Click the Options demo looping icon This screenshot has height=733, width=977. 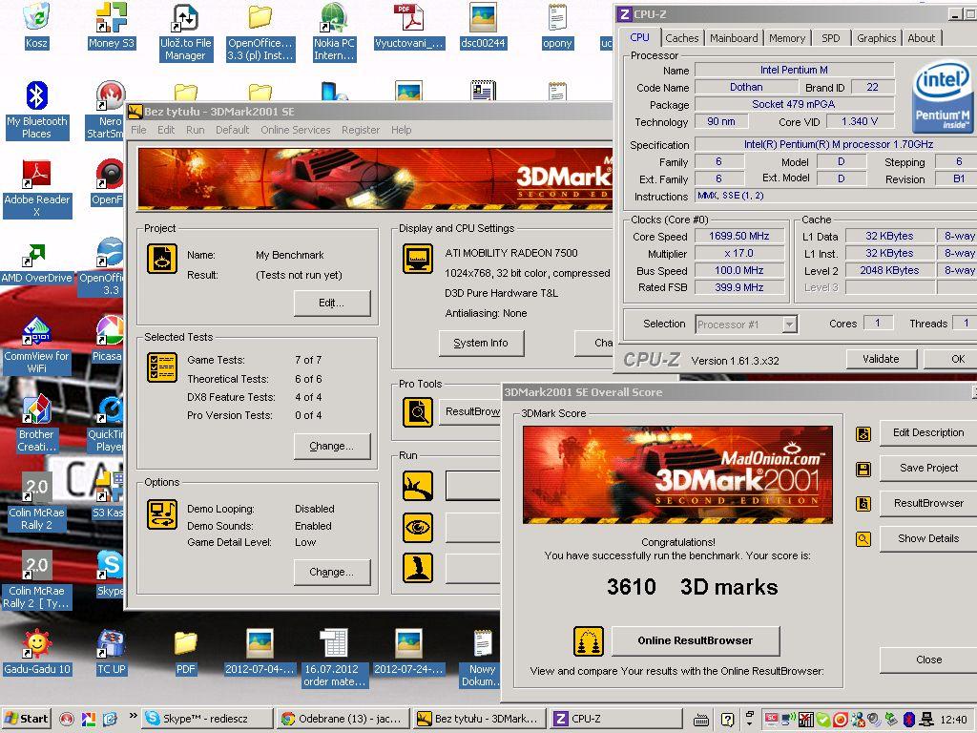162,514
